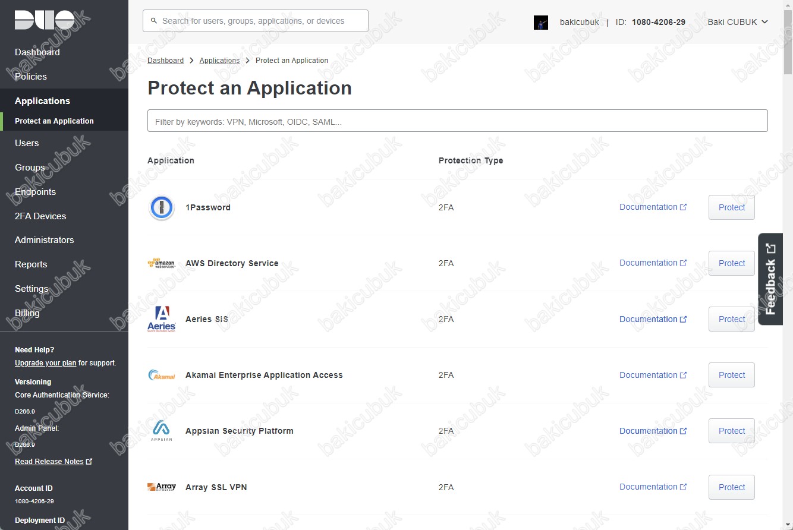Click the Application column header
The image size is (793, 530).
click(x=171, y=160)
